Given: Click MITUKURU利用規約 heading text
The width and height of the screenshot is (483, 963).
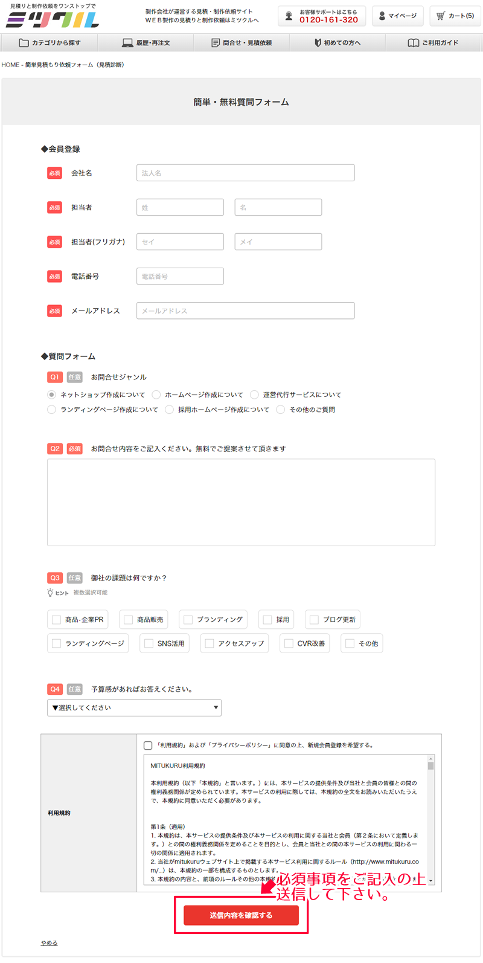Looking at the screenshot, I should pyautogui.click(x=178, y=765).
